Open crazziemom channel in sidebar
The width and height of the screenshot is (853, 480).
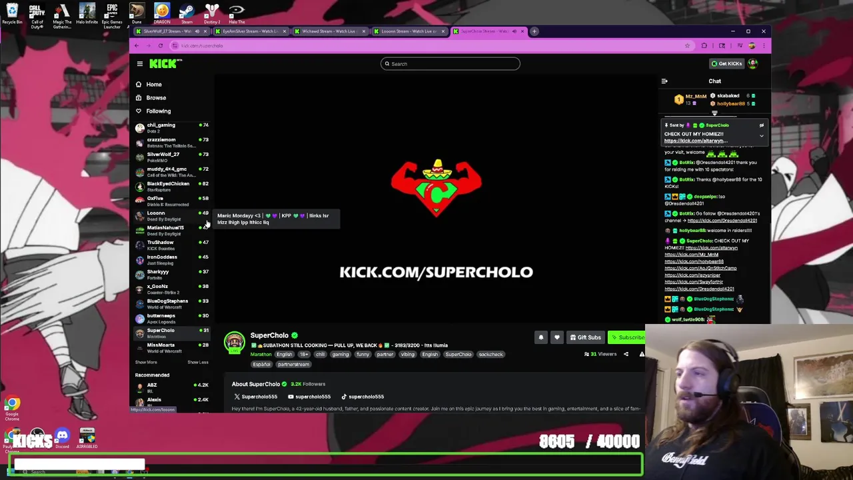pos(172,142)
